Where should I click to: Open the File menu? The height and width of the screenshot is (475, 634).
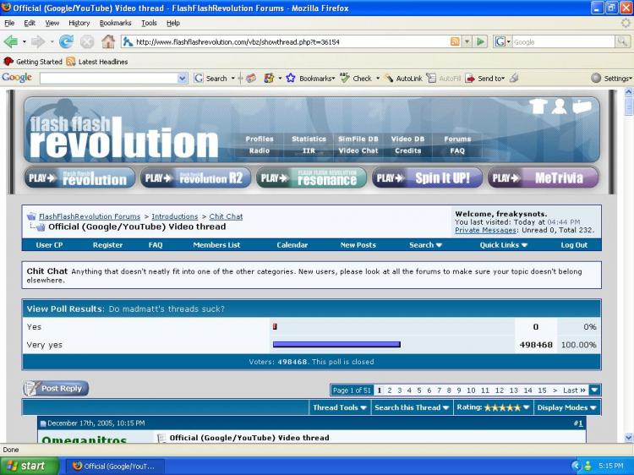[x=9, y=23]
